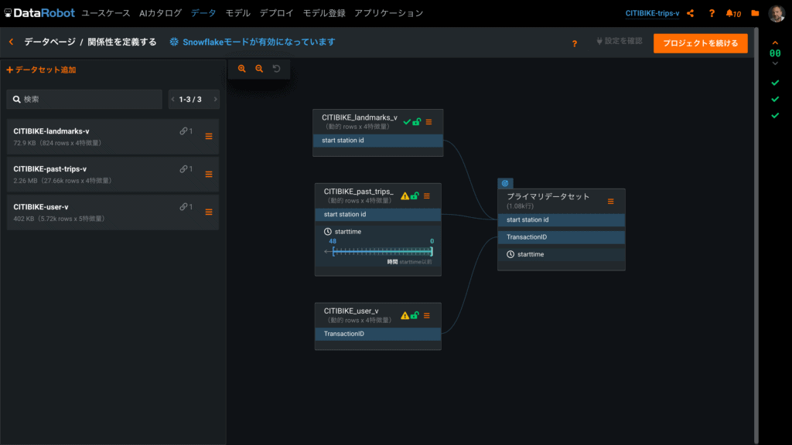Click lock icon on CITIBIKE_user_v node
The width and height of the screenshot is (792, 445).
click(x=415, y=315)
